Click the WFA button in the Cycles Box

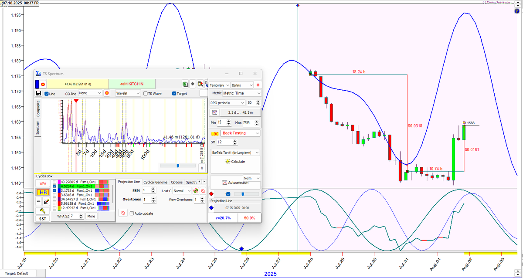(x=42, y=183)
